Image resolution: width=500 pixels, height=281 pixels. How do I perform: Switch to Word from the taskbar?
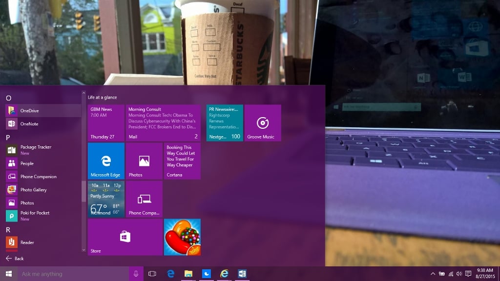coord(242,274)
